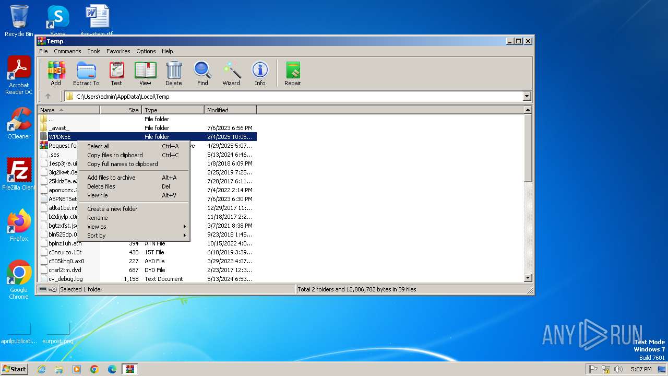Click Edge icon in taskbar
668x376 pixels.
click(x=112, y=369)
